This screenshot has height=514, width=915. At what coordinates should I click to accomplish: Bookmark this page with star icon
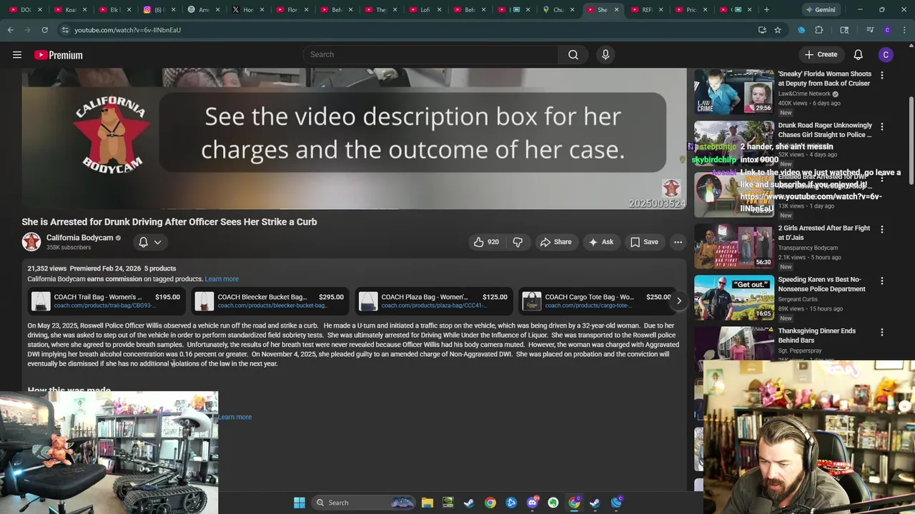(x=778, y=30)
